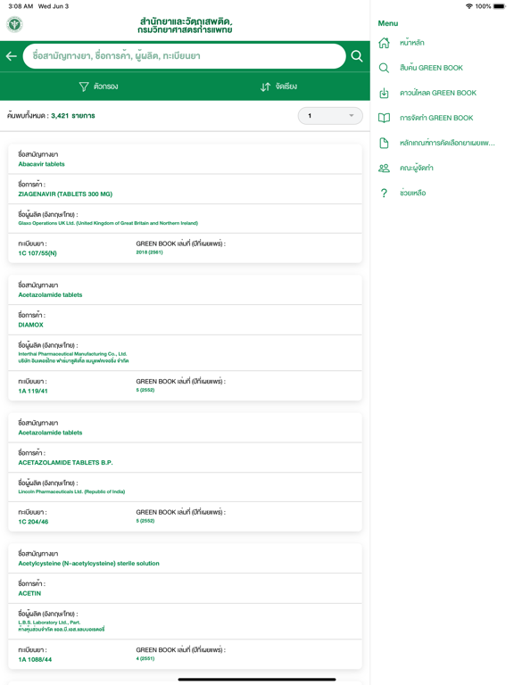Click the document icon in Menu
The width and height of the screenshot is (514, 685).
pyautogui.click(x=384, y=143)
